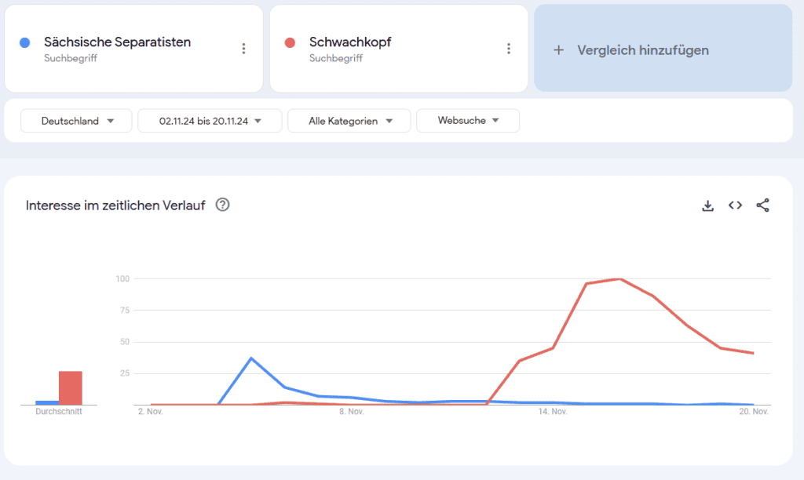This screenshot has width=804, height=480.
Task: Open the Websuche search type dropdown
Action: click(x=467, y=121)
